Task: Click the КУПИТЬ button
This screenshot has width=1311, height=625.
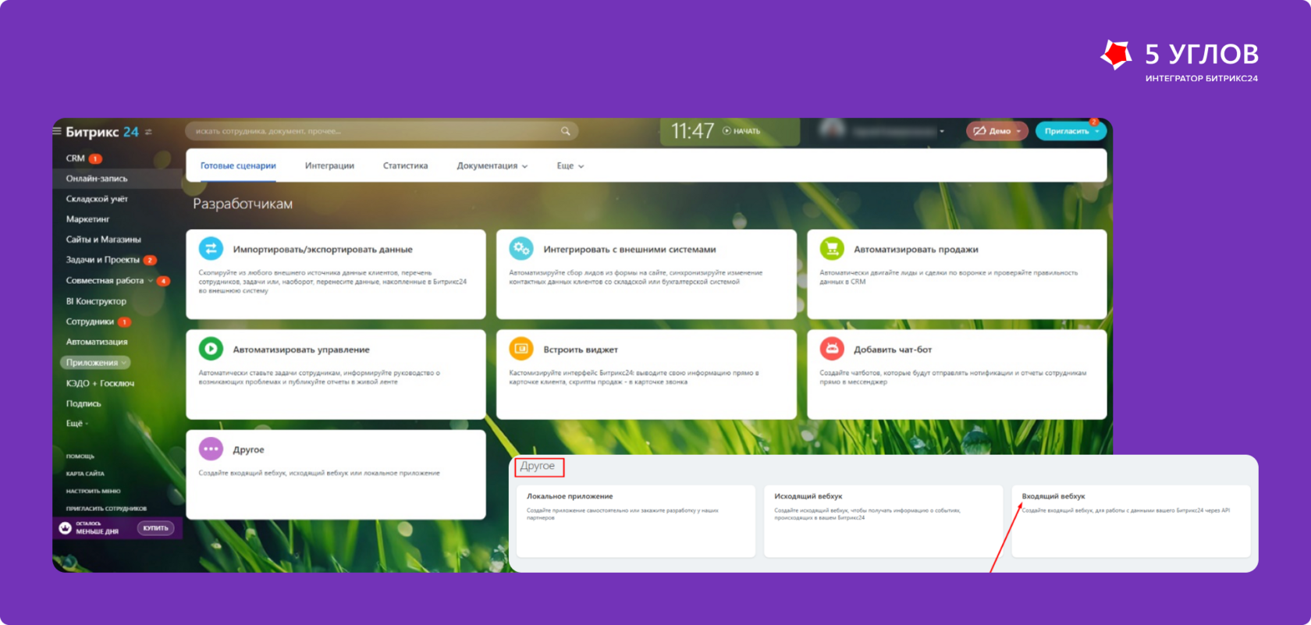Action: 155,528
